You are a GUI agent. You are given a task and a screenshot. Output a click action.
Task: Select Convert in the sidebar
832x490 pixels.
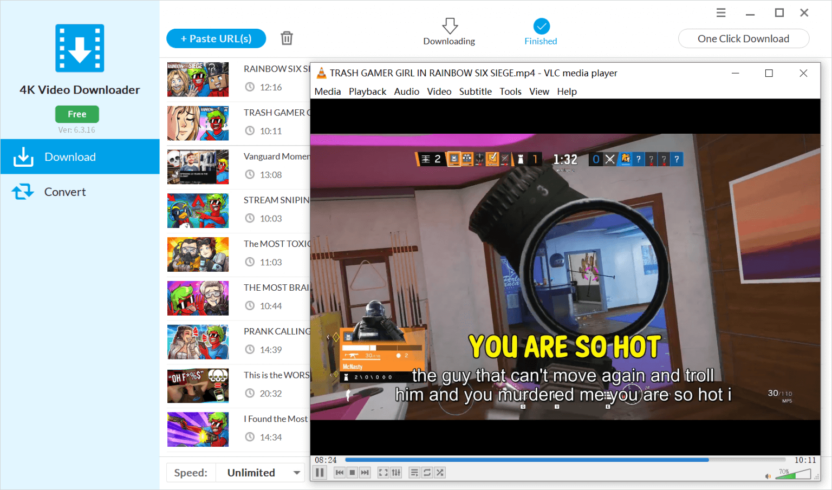(x=64, y=192)
